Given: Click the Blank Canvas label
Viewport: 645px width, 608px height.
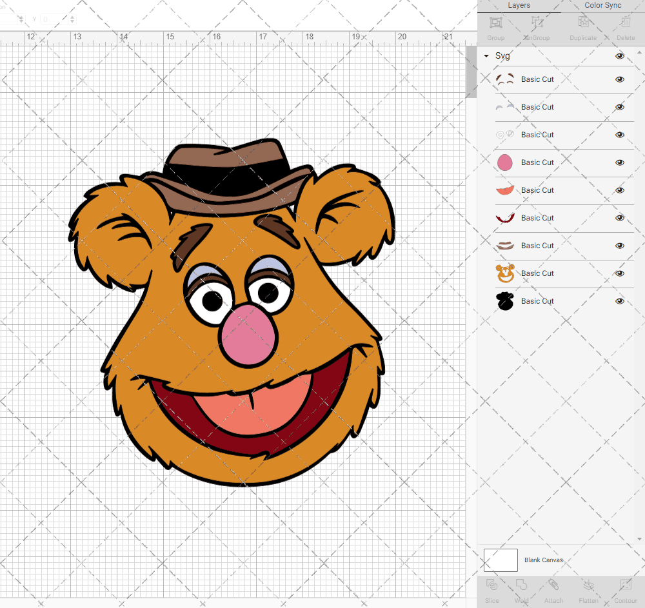Looking at the screenshot, I should pos(543,560).
